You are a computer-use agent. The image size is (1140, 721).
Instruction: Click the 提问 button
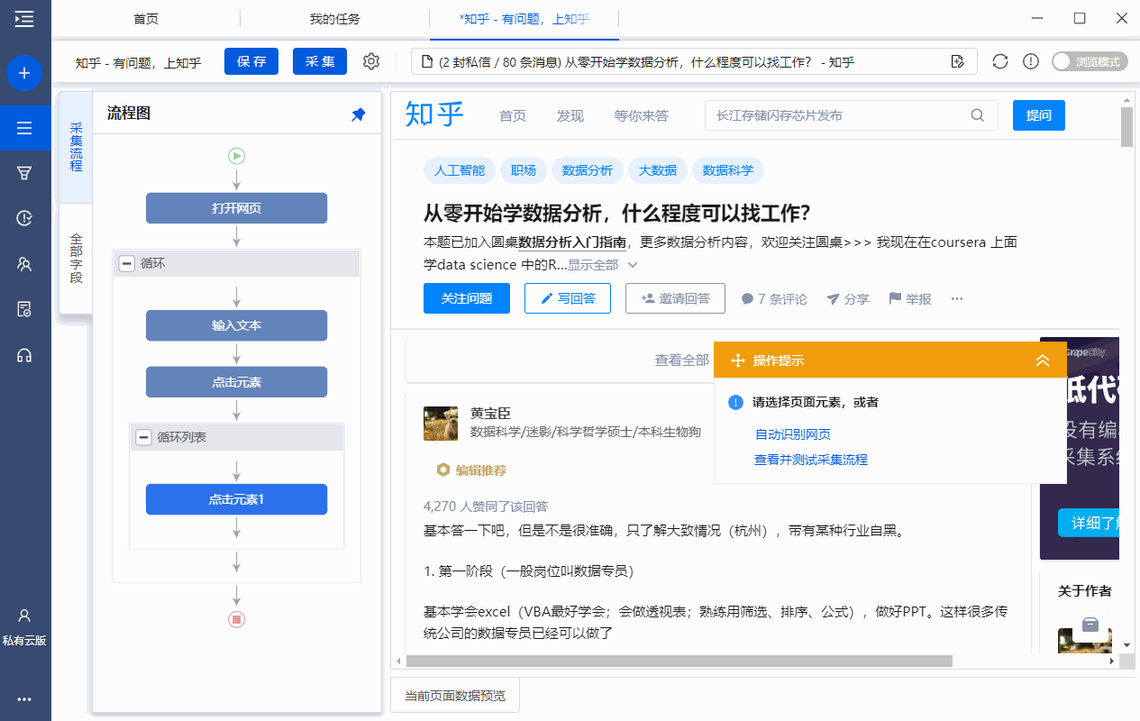tap(1038, 115)
